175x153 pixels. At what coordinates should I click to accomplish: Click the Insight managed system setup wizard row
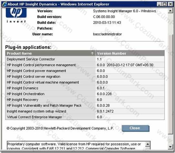click(x=85, y=111)
